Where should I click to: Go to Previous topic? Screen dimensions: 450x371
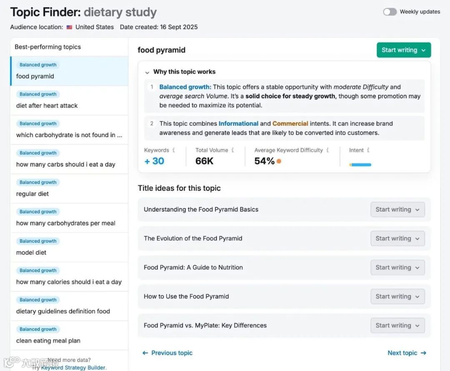pyautogui.click(x=167, y=353)
